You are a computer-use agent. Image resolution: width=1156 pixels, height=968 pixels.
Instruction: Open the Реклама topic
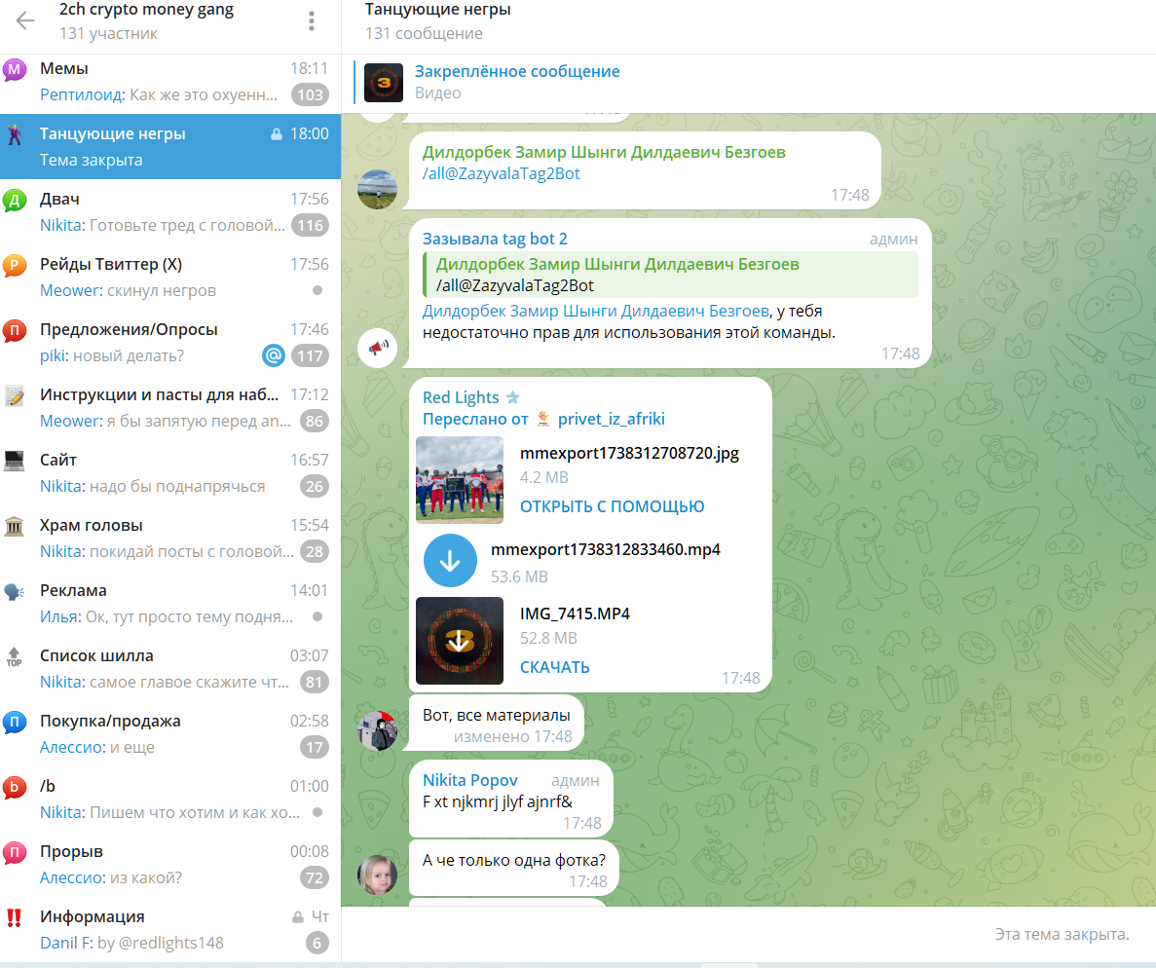170,603
